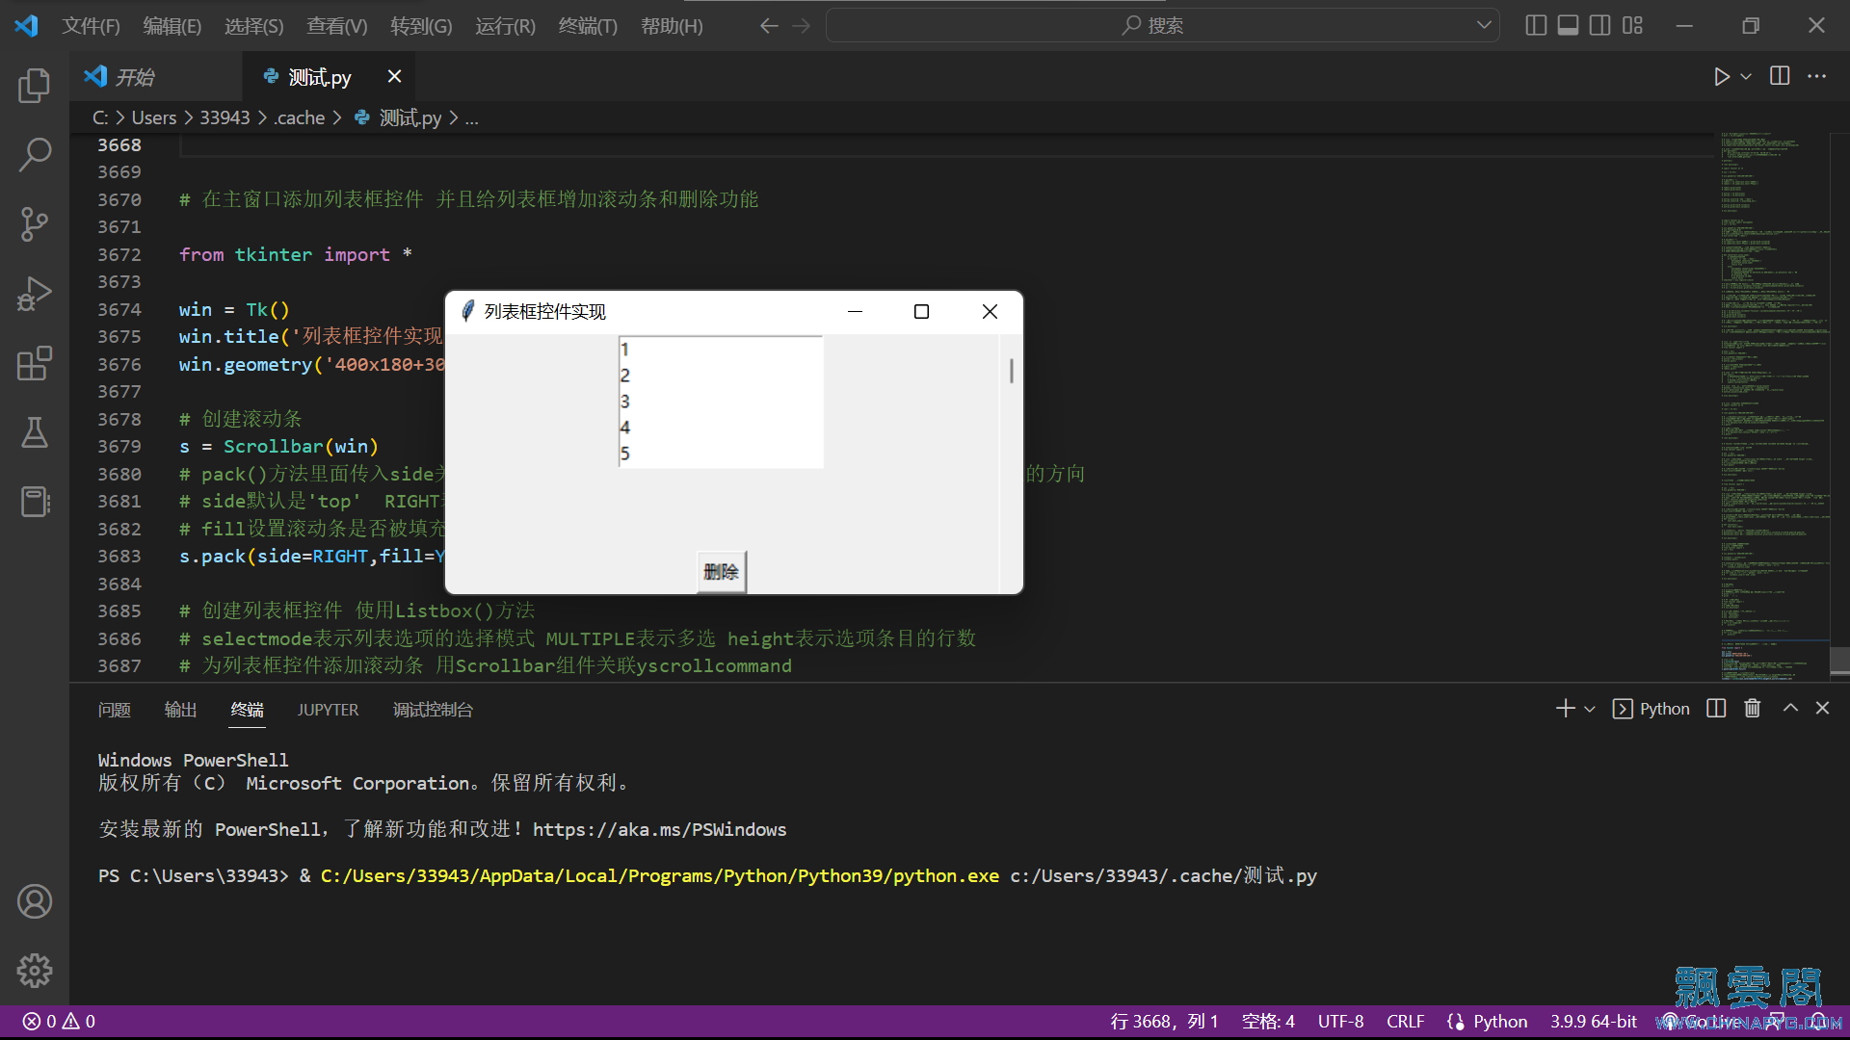Open the Manage gear icon
1850x1040 pixels.
pyautogui.click(x=35, y=971)
